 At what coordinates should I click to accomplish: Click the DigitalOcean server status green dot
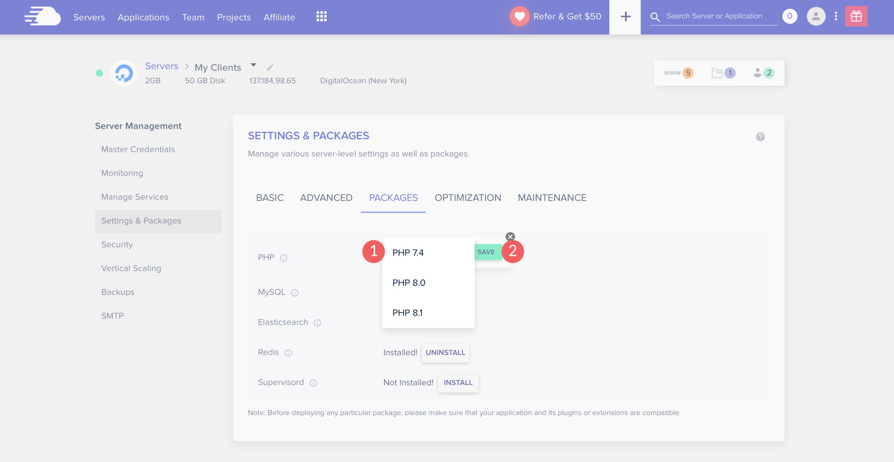click(x=99, y=73)
